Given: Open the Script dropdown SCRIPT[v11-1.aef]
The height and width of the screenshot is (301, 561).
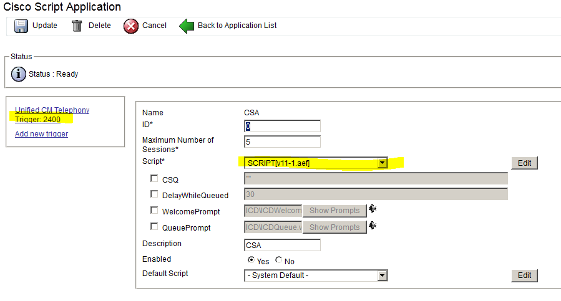Looking at the screenshot, I should point(316,163).
